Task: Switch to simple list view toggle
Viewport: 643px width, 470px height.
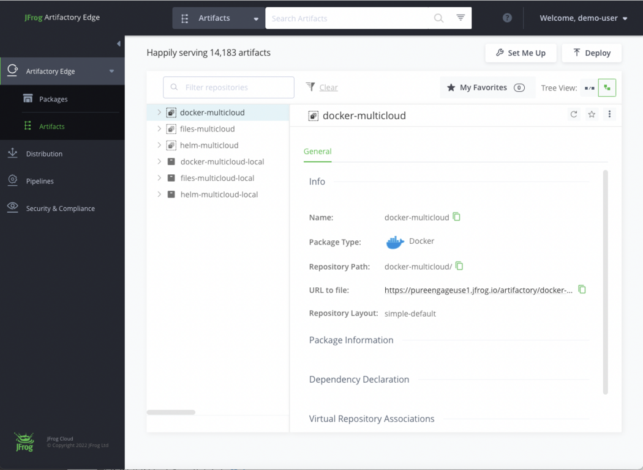Action: pos(589,87)
